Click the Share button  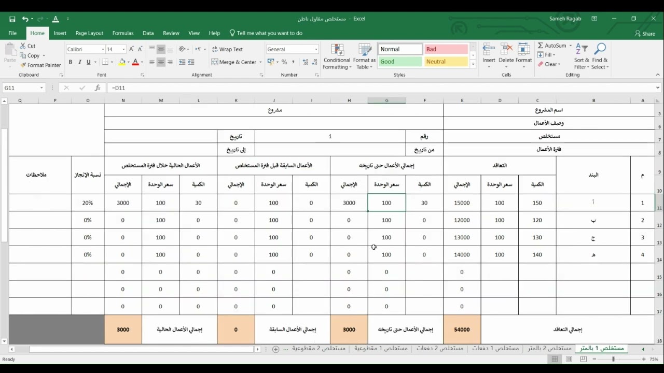click(x=645, y=34)
